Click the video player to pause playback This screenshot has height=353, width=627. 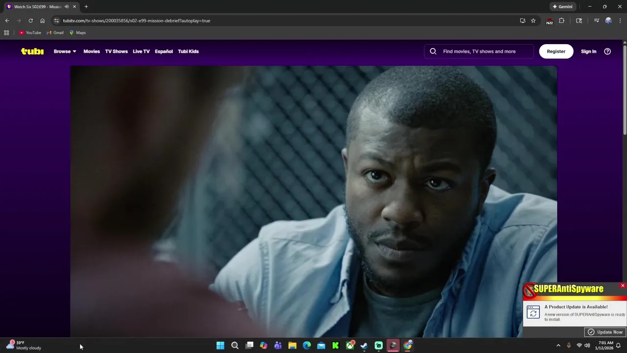pos(313,201)
